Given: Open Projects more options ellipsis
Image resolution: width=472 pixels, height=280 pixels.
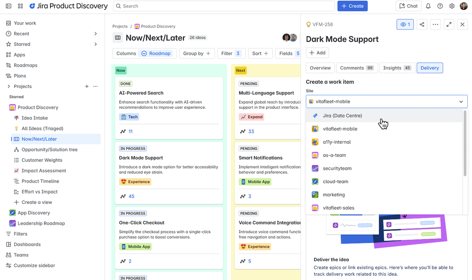Looking at the screenshot, I should 95,86.
